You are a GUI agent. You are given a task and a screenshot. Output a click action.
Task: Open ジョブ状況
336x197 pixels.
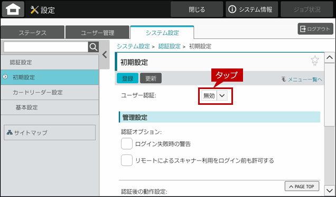[x=307, y=9]
